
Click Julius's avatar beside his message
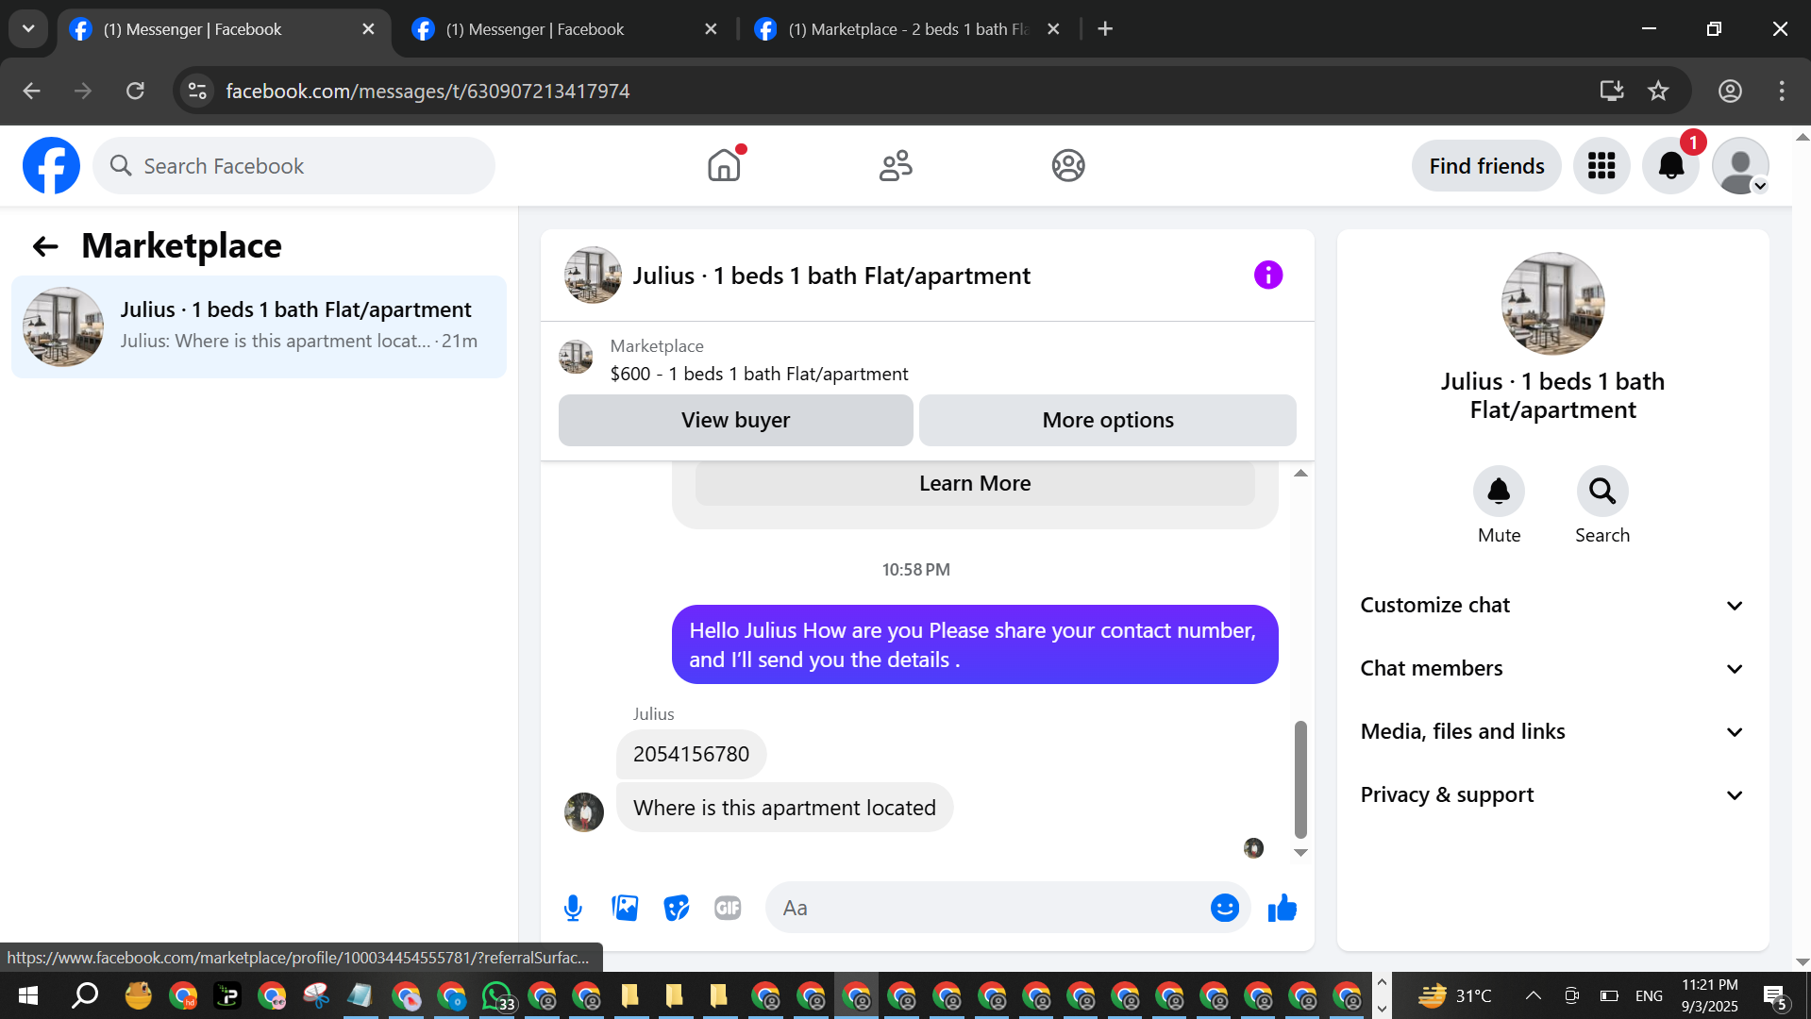584,812
